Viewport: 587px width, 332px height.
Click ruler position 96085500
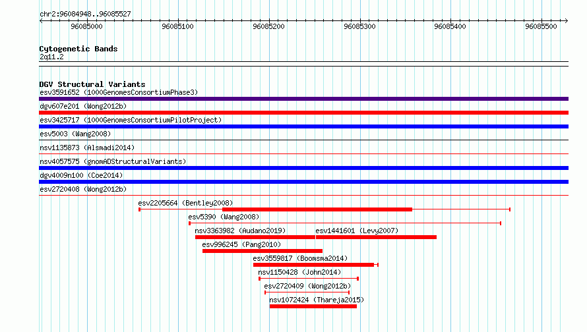pyautogui.click(x=541, y=26)
